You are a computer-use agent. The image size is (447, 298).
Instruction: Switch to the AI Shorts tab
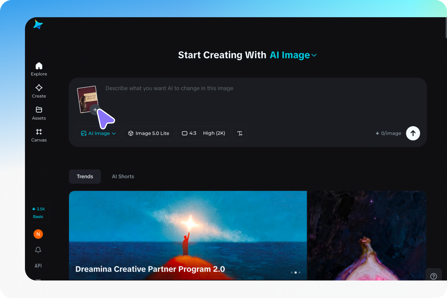point(123,177)
